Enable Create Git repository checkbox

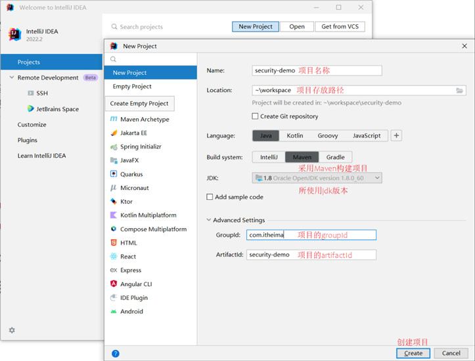pyautogui.click(x=255, y=116)
